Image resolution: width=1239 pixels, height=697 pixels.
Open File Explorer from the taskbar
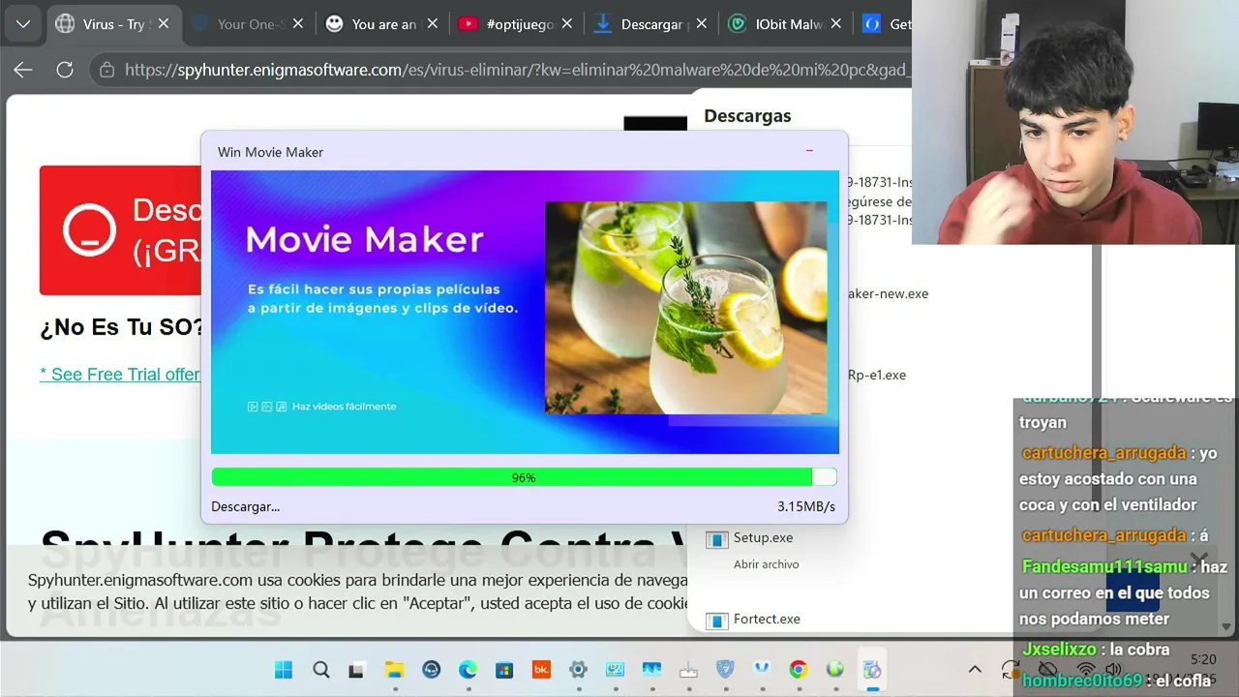(394, 669)
